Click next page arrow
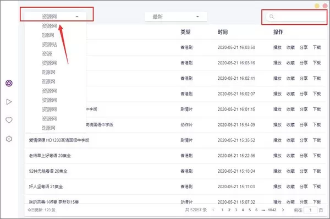 point(283,210)
